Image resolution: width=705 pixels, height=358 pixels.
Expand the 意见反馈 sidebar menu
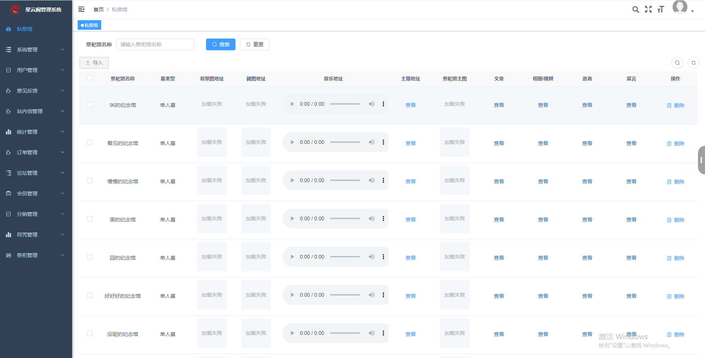[36, 91]
